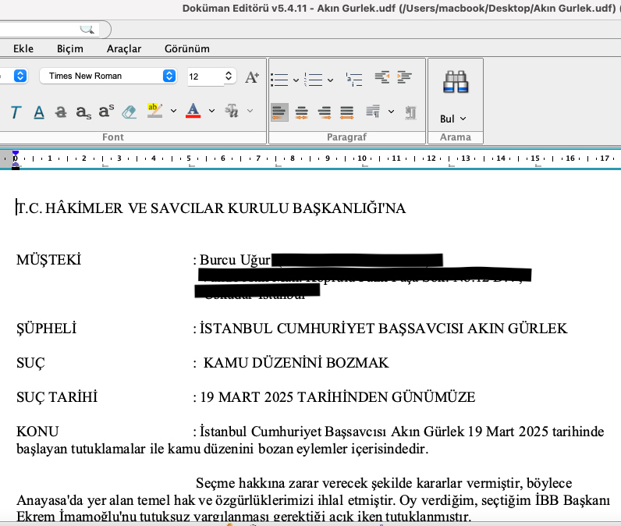Open the text effects dropdown arrow
Viewport: 621px width, 526px height.
point(250,111)
